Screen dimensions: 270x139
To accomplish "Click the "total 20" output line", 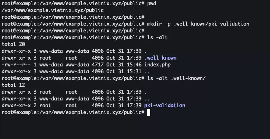I will click(x=13, y=44).
